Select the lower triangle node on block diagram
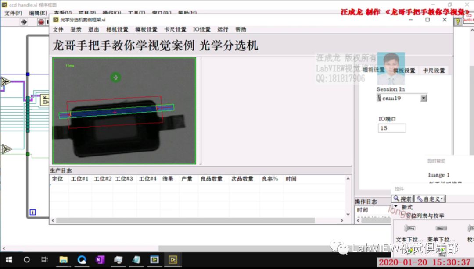474x269 pixels. coord(6,149)
